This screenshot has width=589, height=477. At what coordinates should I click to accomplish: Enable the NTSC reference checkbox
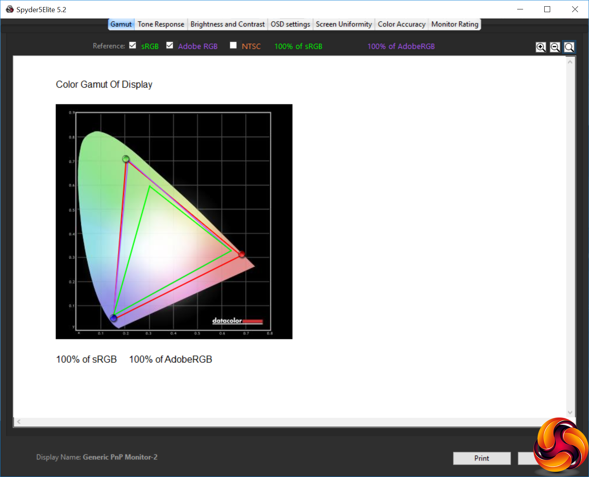click(233, 45)
